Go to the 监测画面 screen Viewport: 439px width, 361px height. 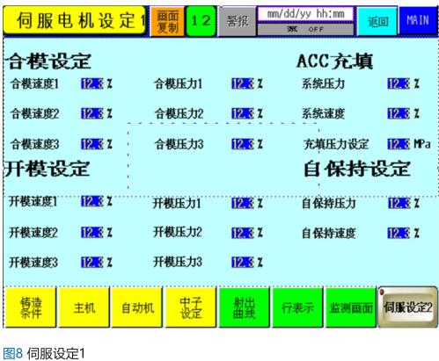tap(351, 307)
